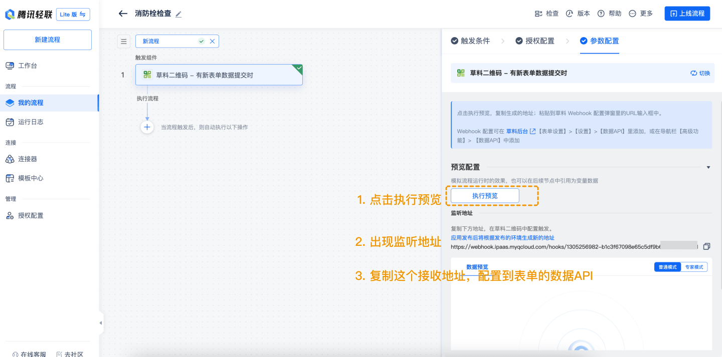Open 版本 in top toolbar
This screenshot has height=357, width=722.
click(x=578, y=14)
